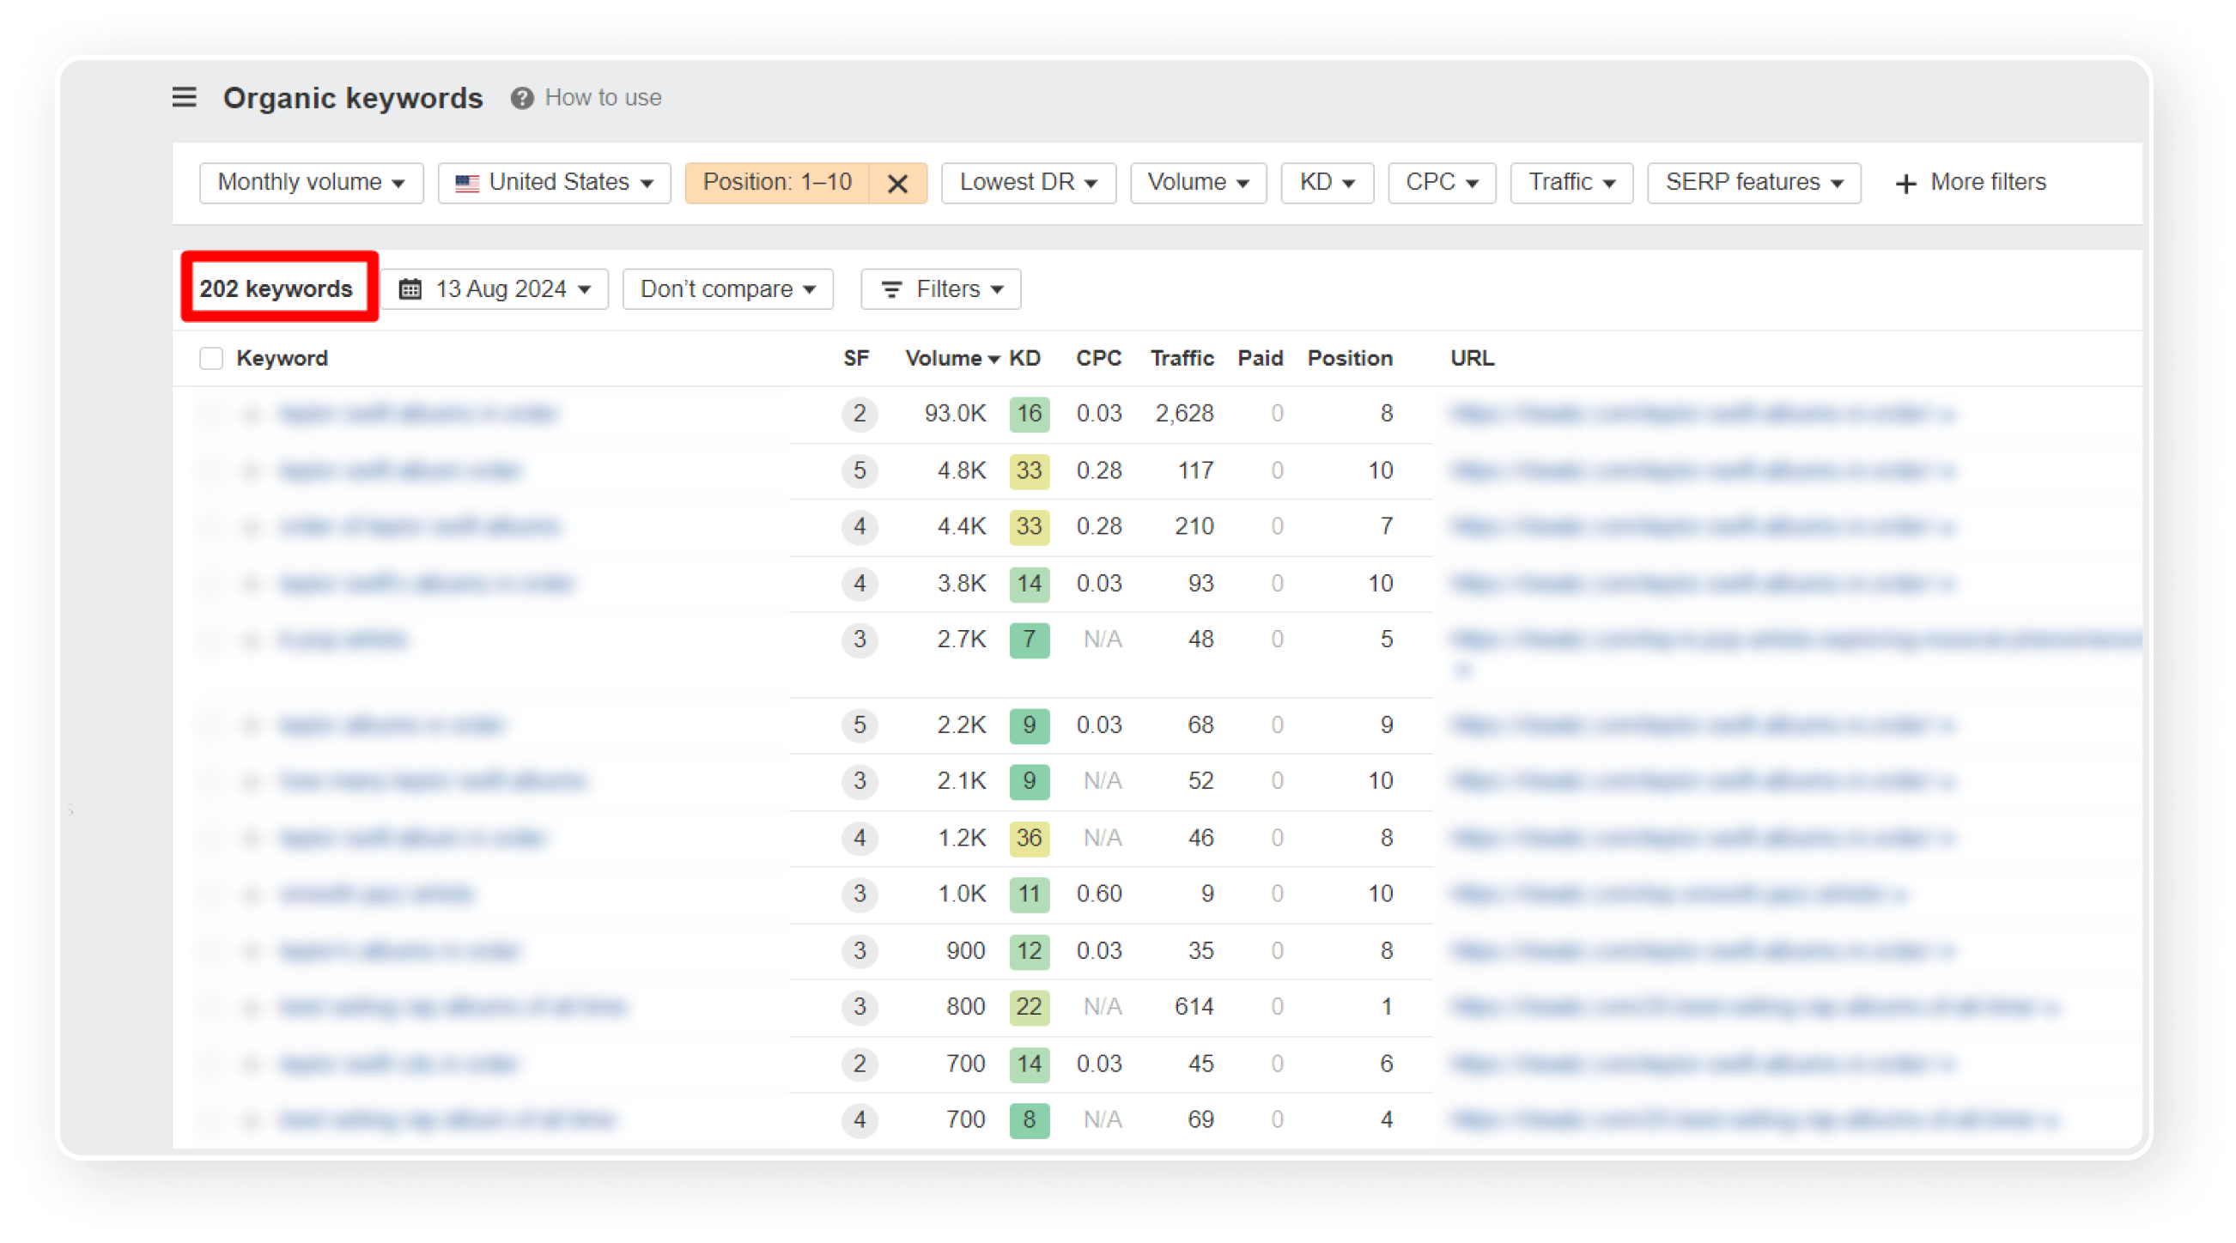Open the blurred keyword in the 1.0K row
The image size is (2236, 1243).
click(376, 894)
